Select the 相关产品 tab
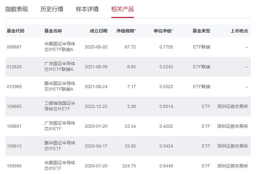 point(123,9)
